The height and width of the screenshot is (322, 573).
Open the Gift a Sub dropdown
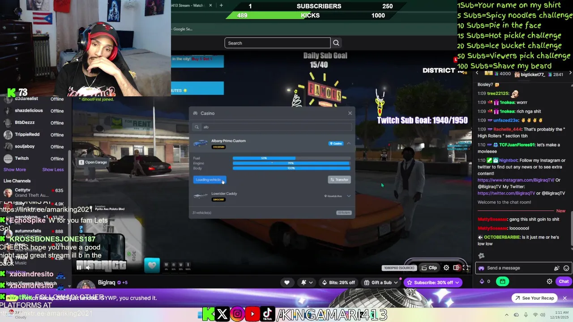(381, 282)
